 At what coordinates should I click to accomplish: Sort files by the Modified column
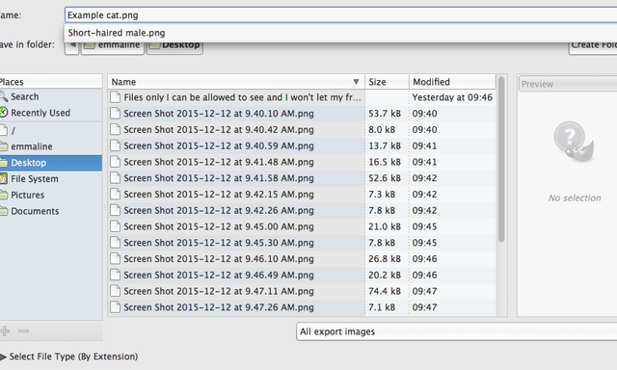452,82
